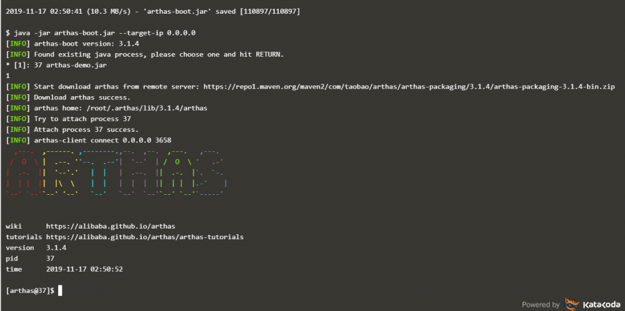Click the version value 3.1.4 in the info table
This screenshot has width=625, height=311.
point(56,247)
